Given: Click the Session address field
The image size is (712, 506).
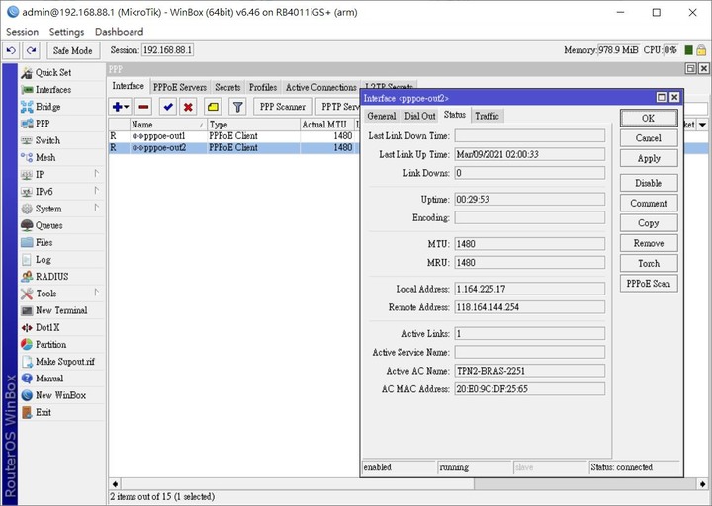Looking at the screenshot, I should pyautogui.click(x=167, y=50).
